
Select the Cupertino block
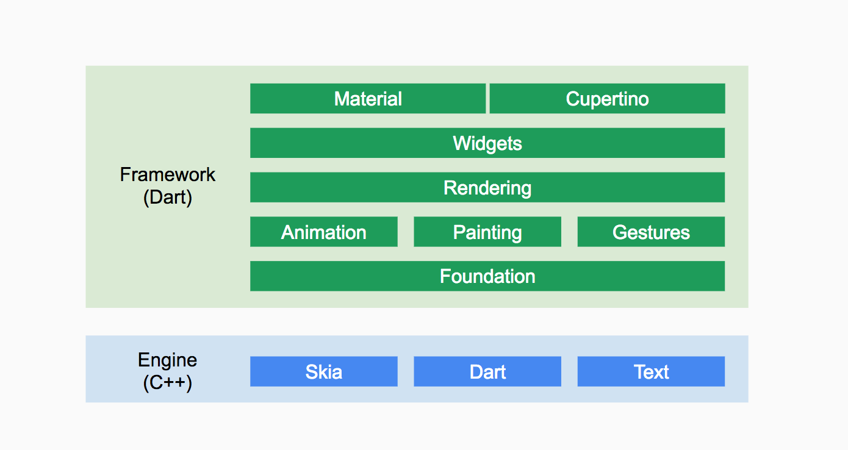pyautogui.click(x=607, y=99)
